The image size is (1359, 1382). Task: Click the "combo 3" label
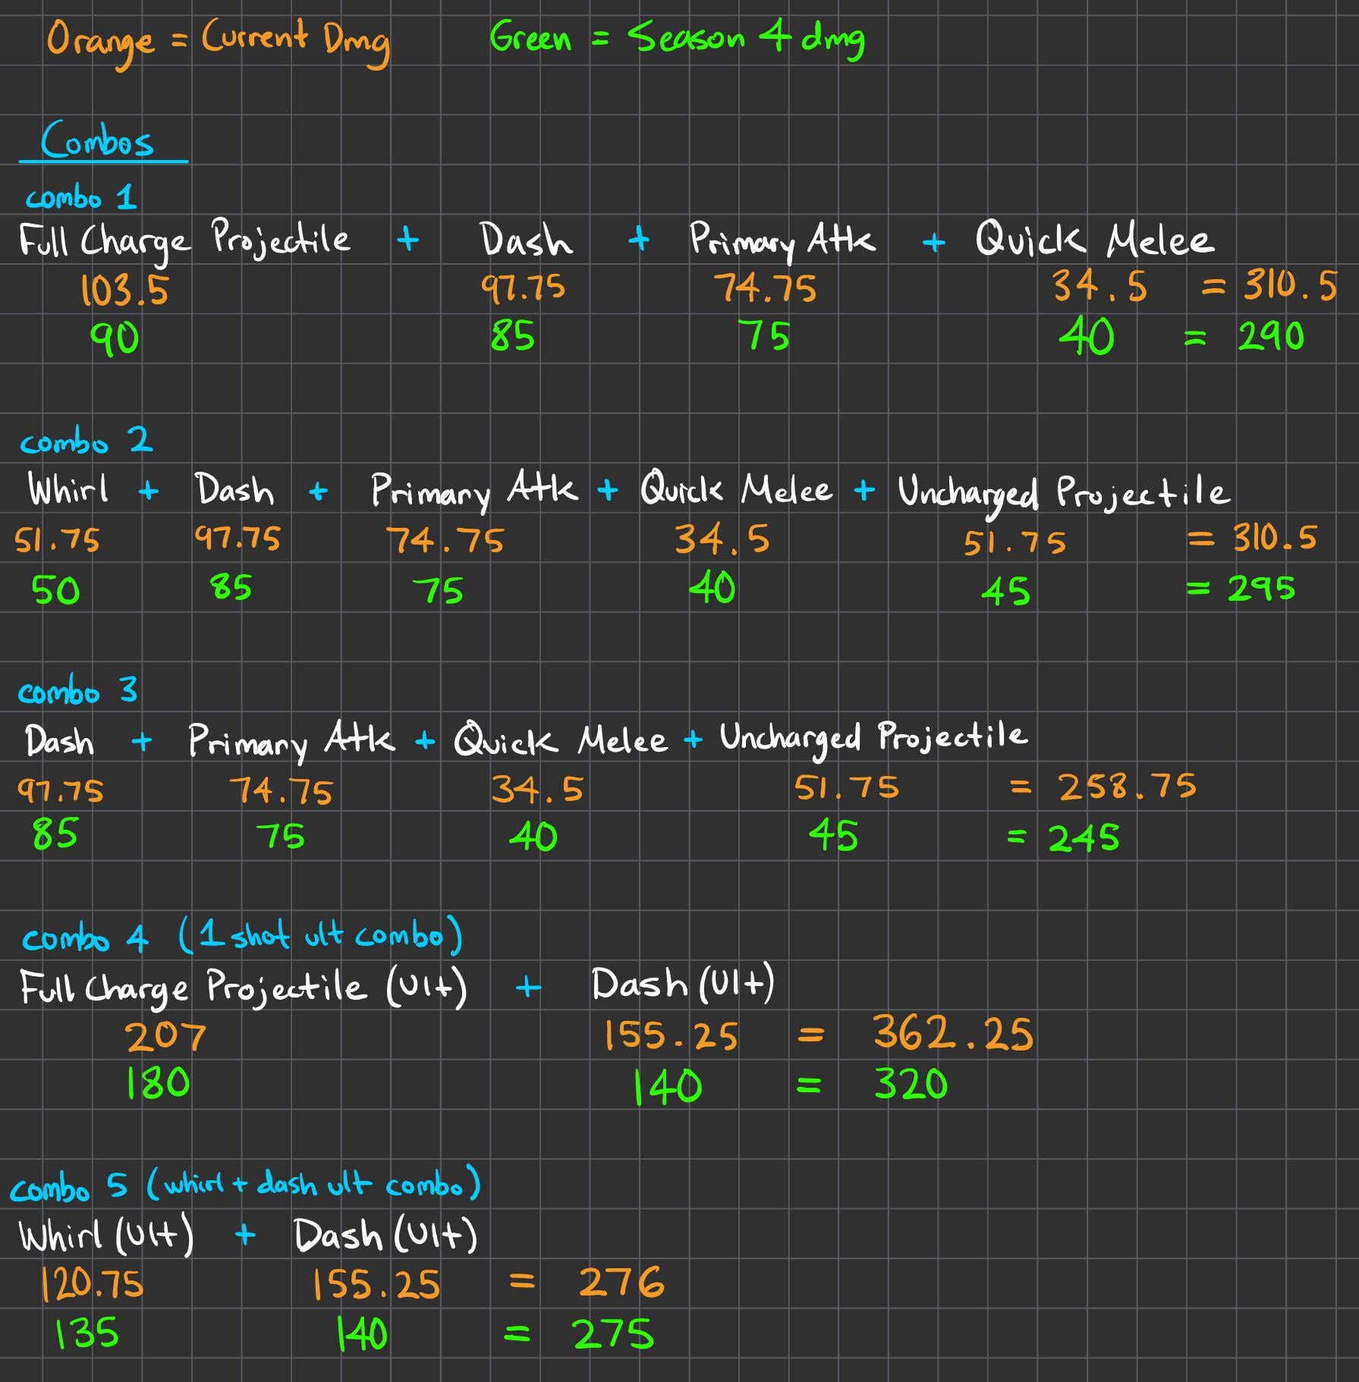pyautogui.click(x=77, y=690)
